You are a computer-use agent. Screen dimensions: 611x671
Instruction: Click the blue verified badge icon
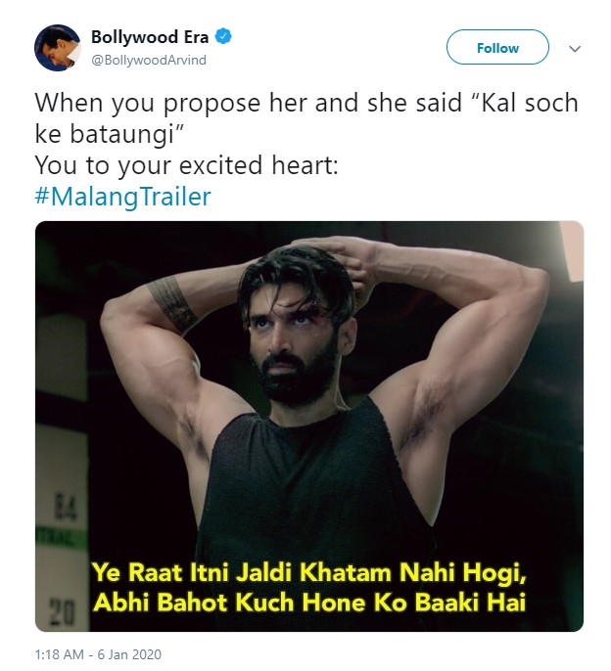tap(223, 36)
